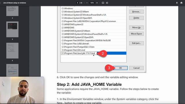Open page 4 thumbnail in sidebar
The width and height of the screenshot is (185, 104).
pyautogui.click(x=12, y=11)
